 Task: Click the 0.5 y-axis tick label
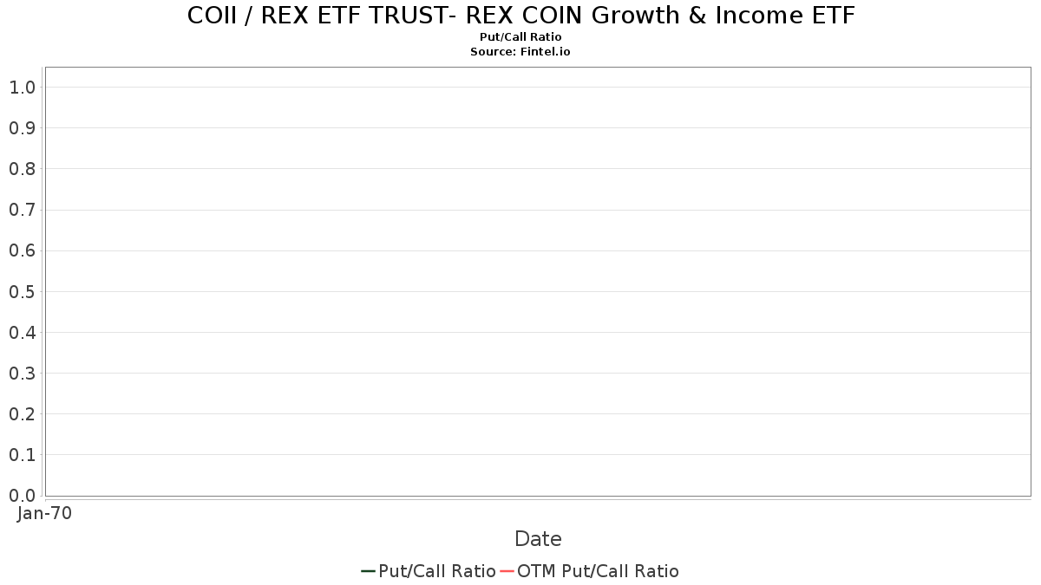coord(22,291)
